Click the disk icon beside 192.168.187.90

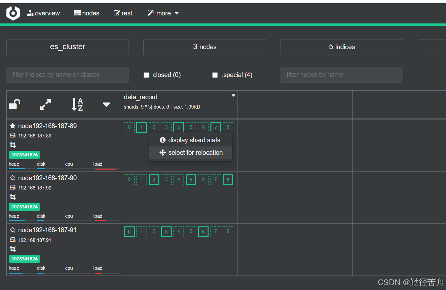(x=13, y=188)
